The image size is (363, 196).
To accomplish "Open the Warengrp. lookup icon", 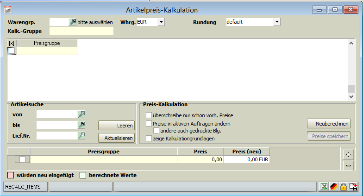I will (x=73, y=22).
